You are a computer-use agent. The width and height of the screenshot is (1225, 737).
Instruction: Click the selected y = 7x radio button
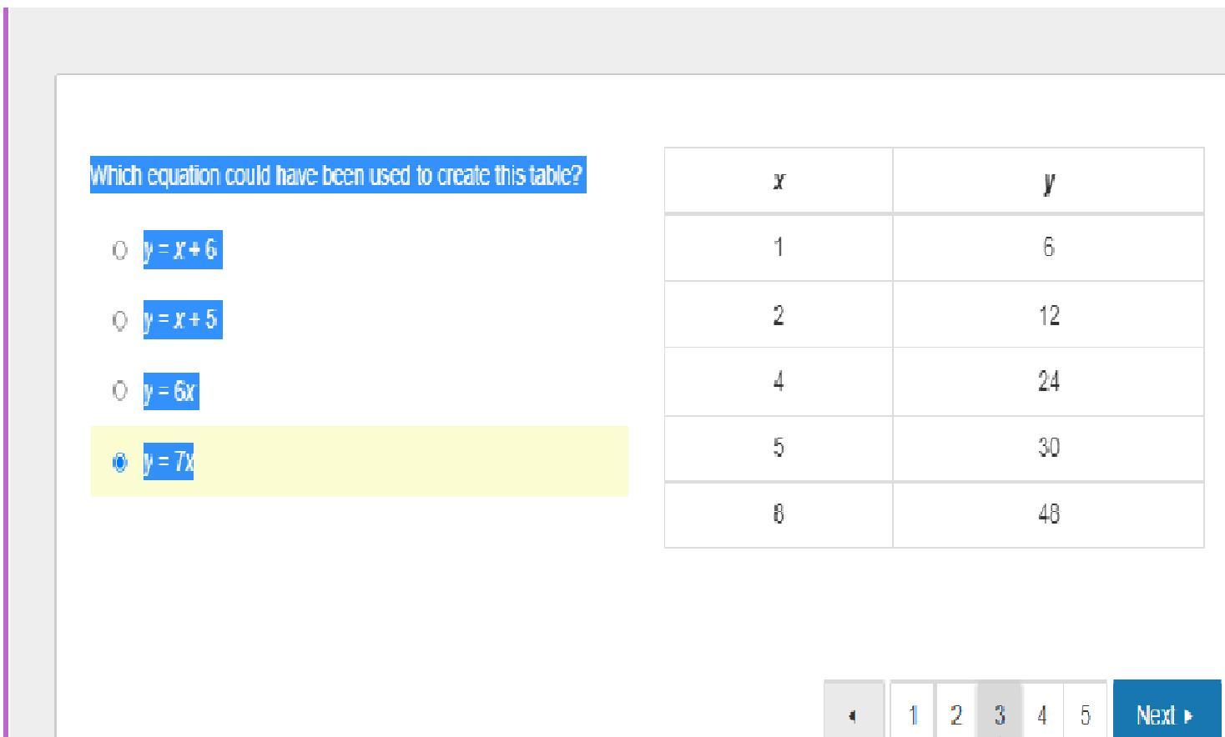click(119, 462)
